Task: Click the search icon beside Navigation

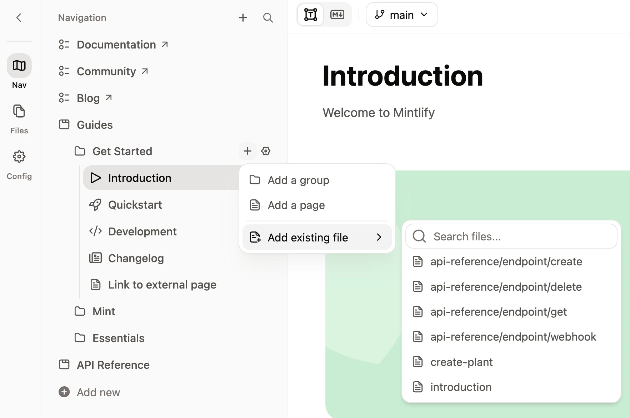Action: pos(268,17)
